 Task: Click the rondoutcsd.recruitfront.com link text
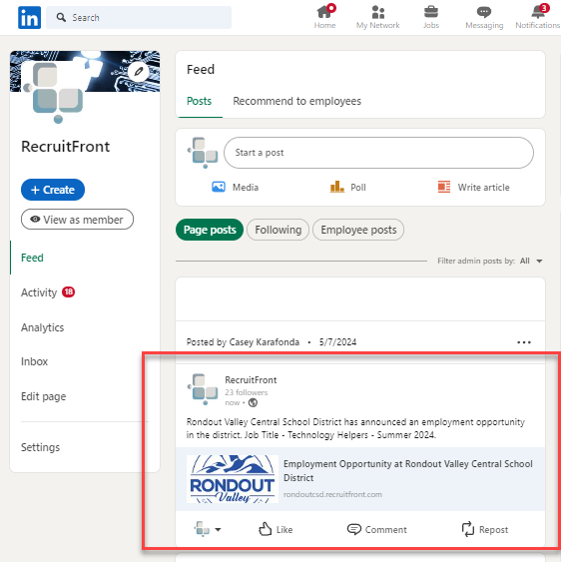(332, 494)
